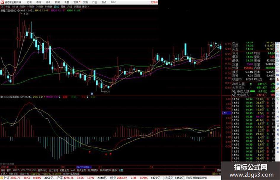Viewport: 280px width, 180px height.
Task: Click sidebar period shortcut 30
Action: tap(278, 116)
